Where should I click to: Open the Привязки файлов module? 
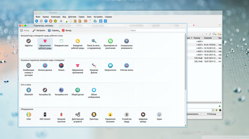click(94, 69)
